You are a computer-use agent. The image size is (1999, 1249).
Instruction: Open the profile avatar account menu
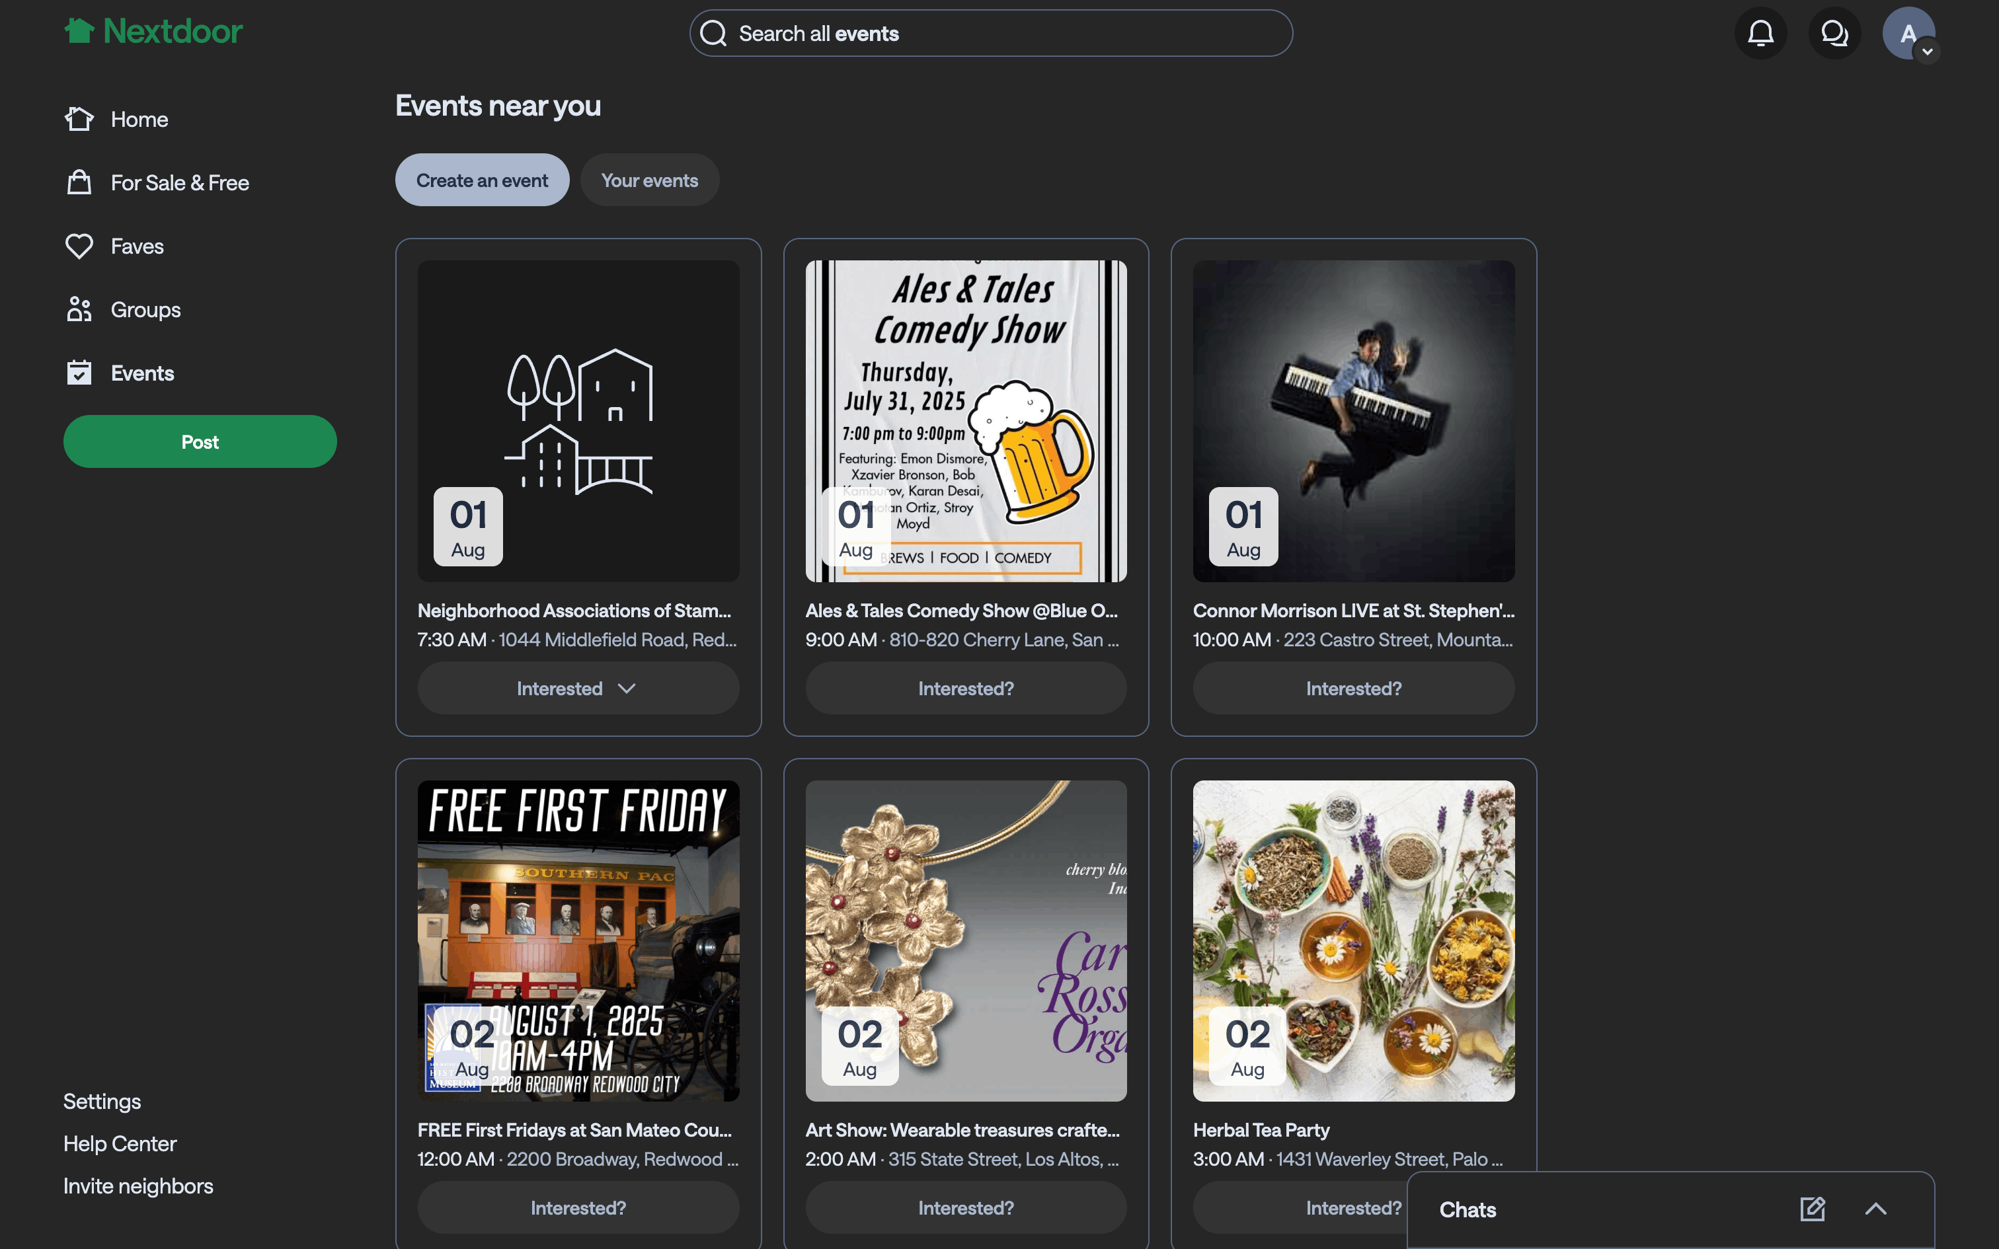click(x=1908, y=33)
